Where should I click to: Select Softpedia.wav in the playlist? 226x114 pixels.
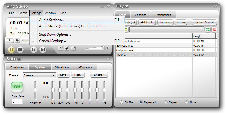pos(166,50)
